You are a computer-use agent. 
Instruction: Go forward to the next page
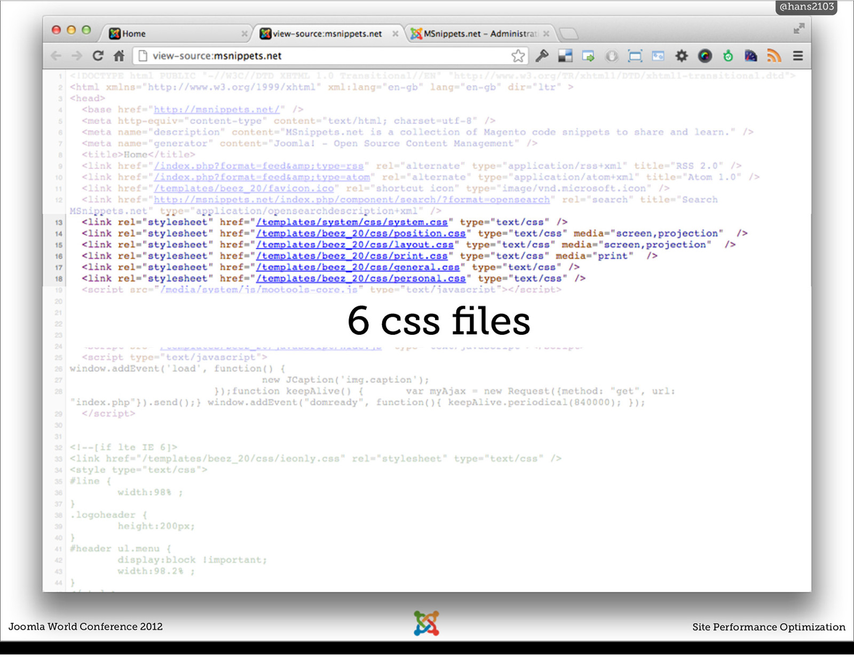point(77,56)
